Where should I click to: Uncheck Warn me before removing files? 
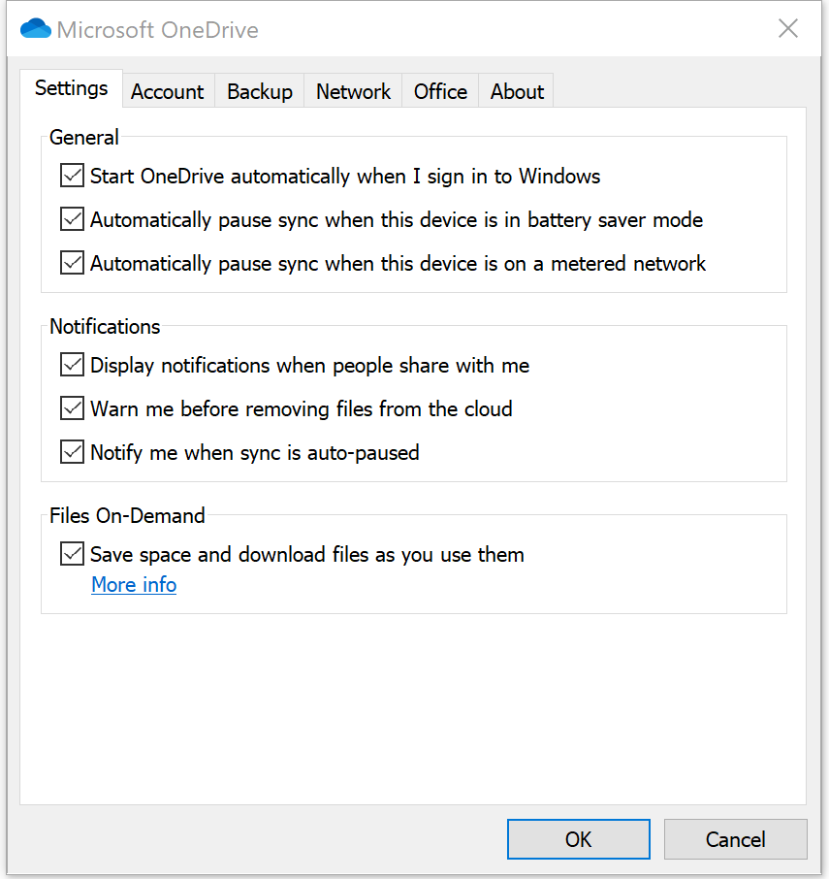coord(73,408)
